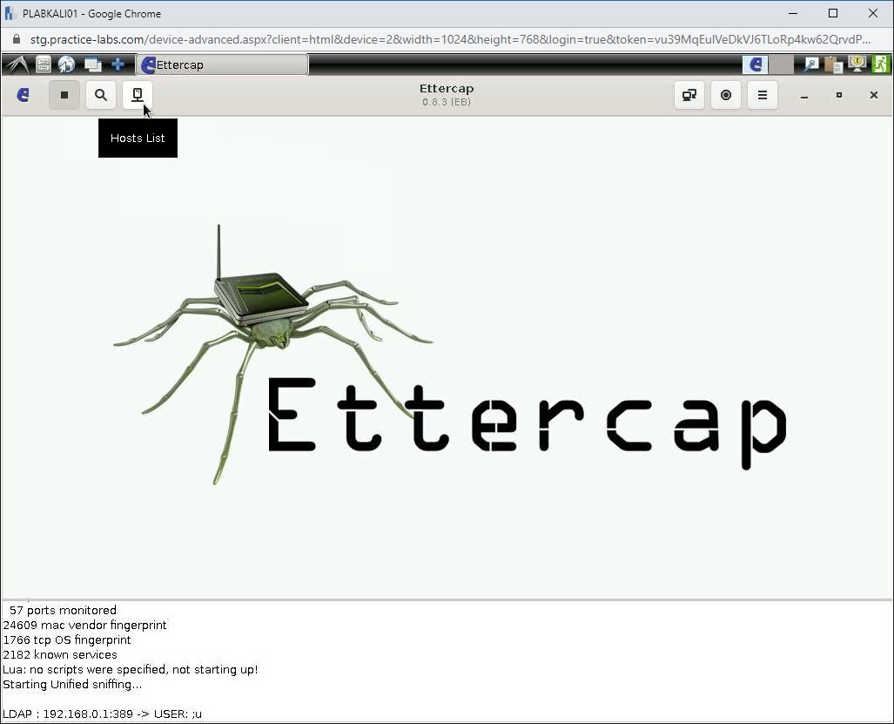
Task: Open the web browser globe icon in taskbar
Action: [x=67, y=64]
